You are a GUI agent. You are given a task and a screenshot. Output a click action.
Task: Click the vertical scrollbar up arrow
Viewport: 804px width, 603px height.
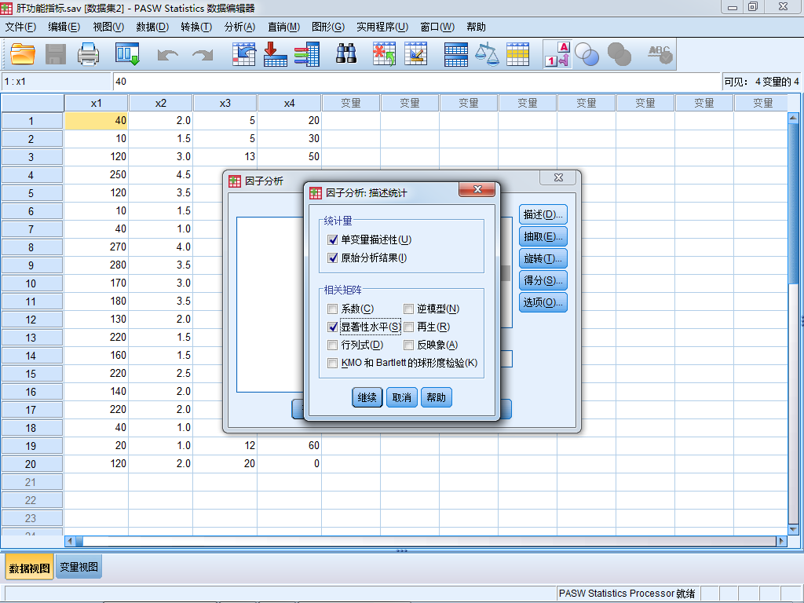793,118
